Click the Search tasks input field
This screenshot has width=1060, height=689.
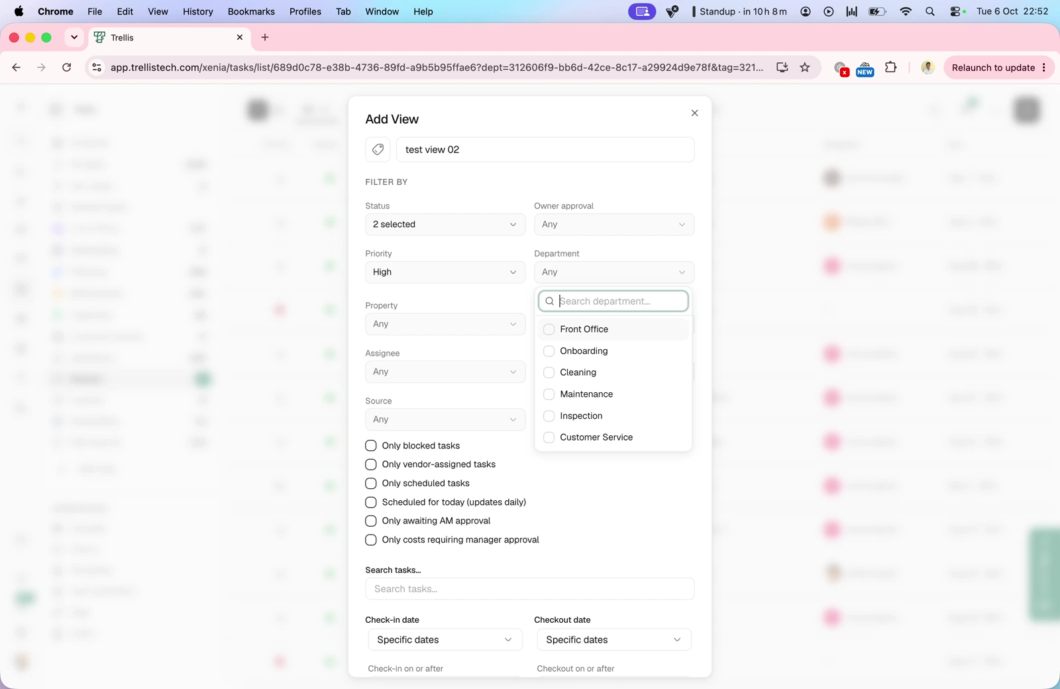click(530, 589)
